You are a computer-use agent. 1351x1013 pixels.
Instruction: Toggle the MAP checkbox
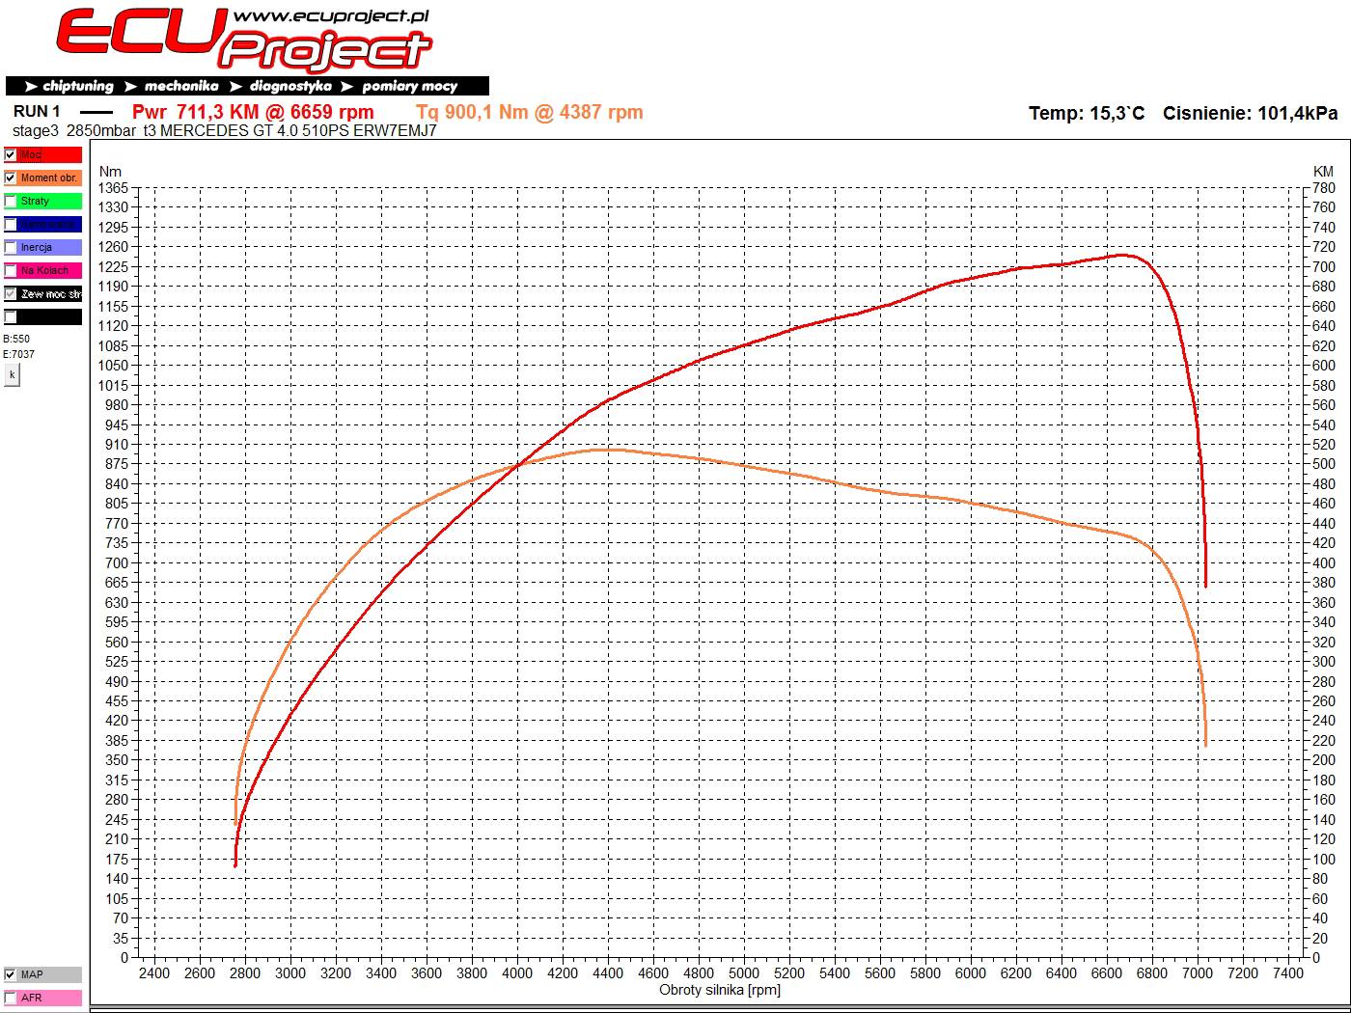tap(11, 974)
